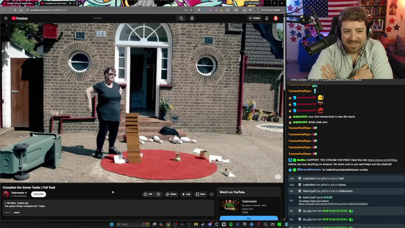Open the Windows Start button
This screenshot has width=405, height=228.
112,224
